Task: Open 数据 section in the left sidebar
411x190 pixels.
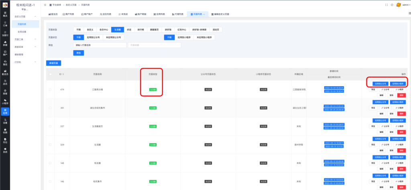Action: pos(5,43)
